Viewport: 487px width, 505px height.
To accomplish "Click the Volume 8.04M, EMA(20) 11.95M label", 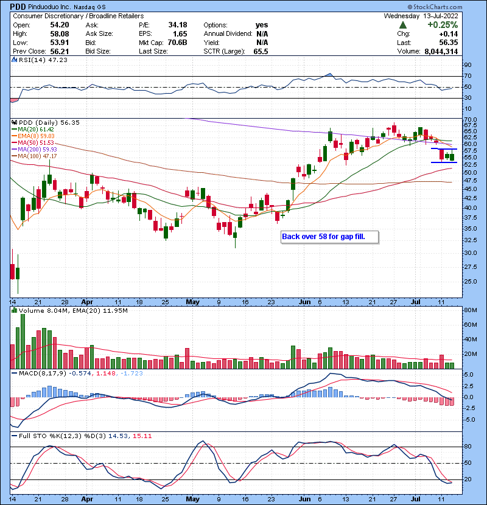I will pyautogui.click(x=73, y=310).
